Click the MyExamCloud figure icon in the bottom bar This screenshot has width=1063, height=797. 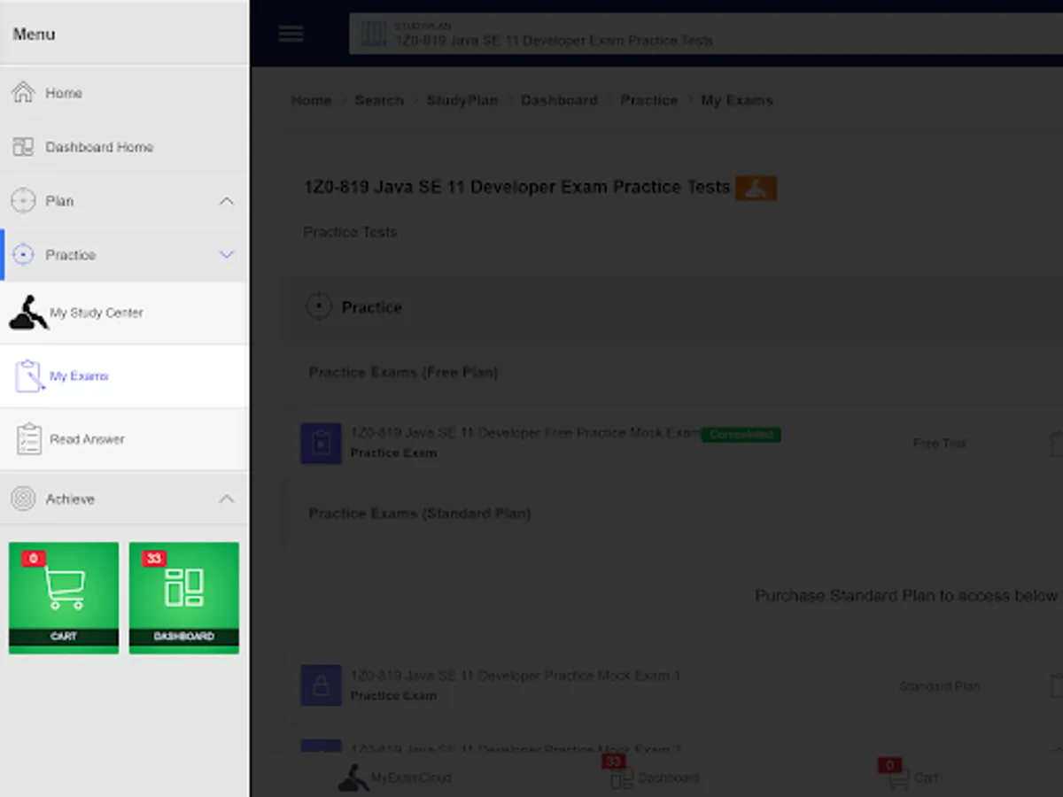(x=353, y=778)
